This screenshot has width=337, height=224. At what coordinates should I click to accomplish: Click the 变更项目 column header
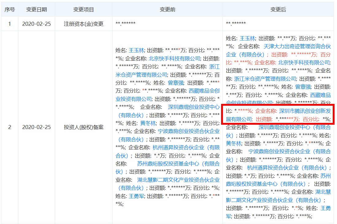pyautogui.click(x=84, y=9)
